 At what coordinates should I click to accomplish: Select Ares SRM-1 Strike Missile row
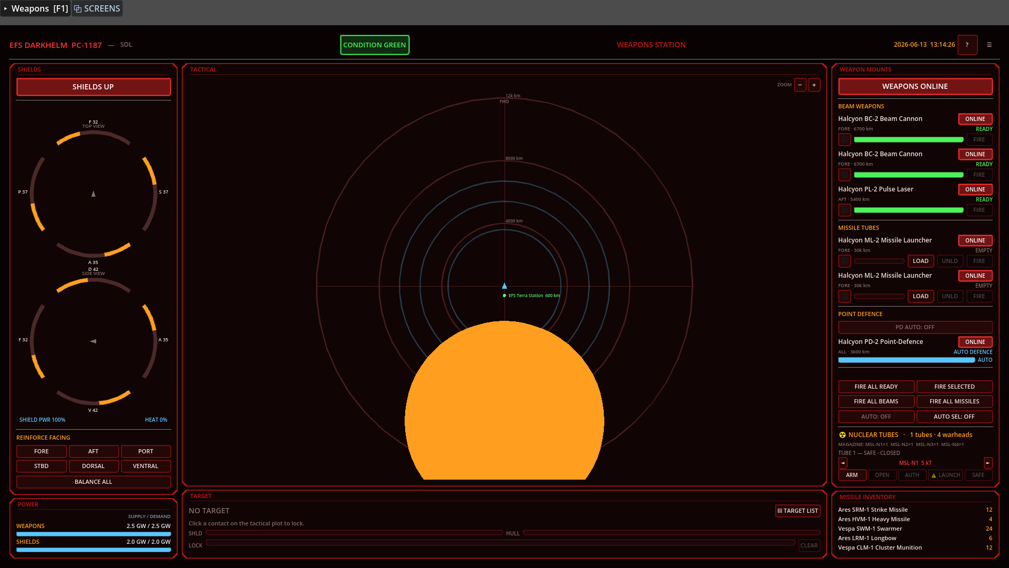915,510
